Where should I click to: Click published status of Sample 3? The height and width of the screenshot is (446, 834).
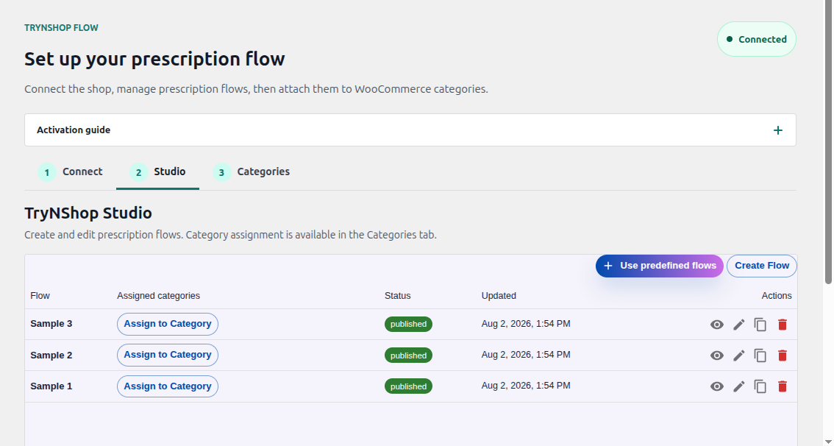pos(408,324)
